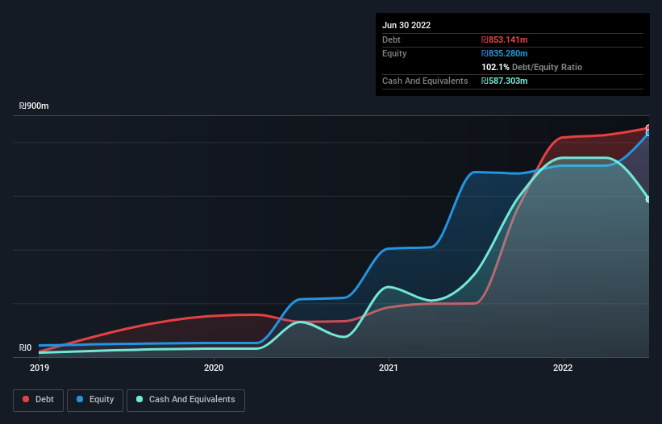The height and width of the screenshot is (424, 662).
Task: Click the 2022 x-axis label
Action: pos(563,368)
